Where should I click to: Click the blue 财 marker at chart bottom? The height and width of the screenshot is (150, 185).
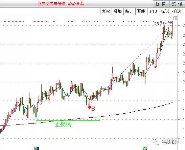(37, 148)
